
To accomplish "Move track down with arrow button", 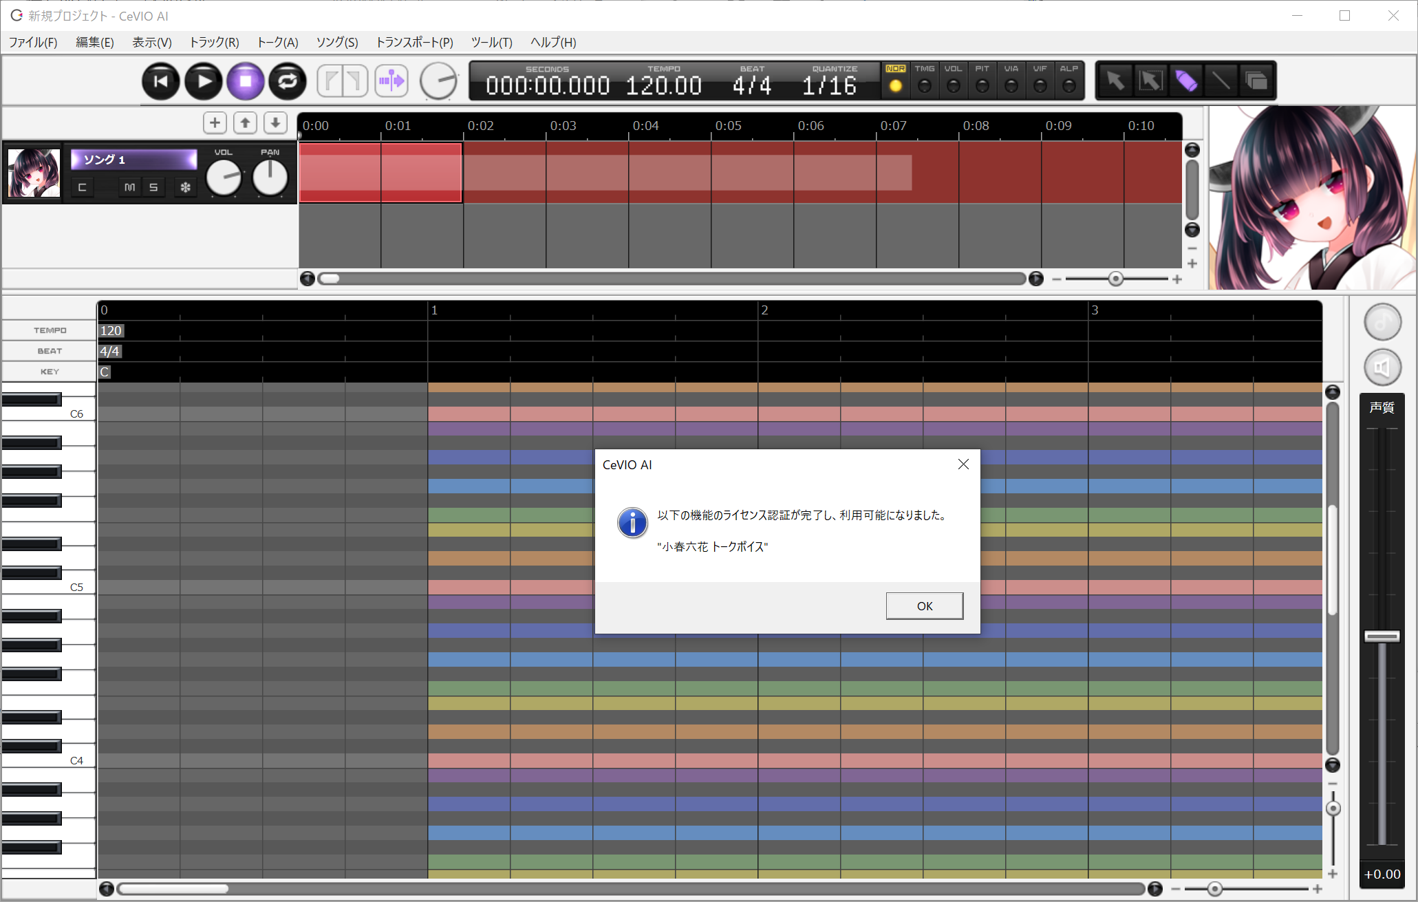I will click(275, 122).
